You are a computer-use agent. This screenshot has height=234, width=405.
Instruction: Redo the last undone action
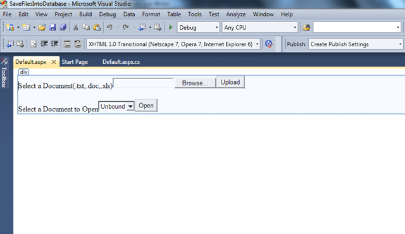pos(126,27)
